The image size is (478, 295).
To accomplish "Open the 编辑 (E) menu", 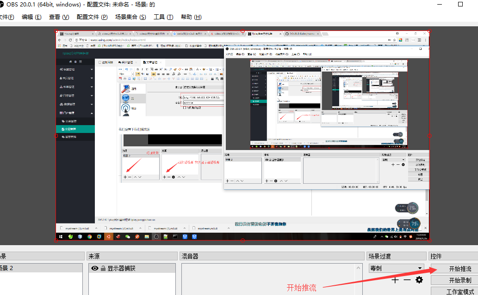I will tap(31, 17).
